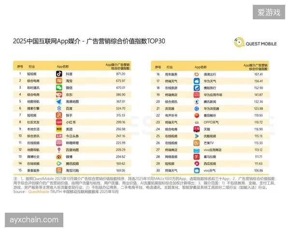
Task: Click the industry label 用车服务
Action: click(171, 74)
